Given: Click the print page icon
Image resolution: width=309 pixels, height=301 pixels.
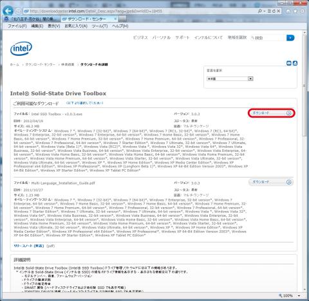Looking at the screenshot, I should click(x=295, y=63).
